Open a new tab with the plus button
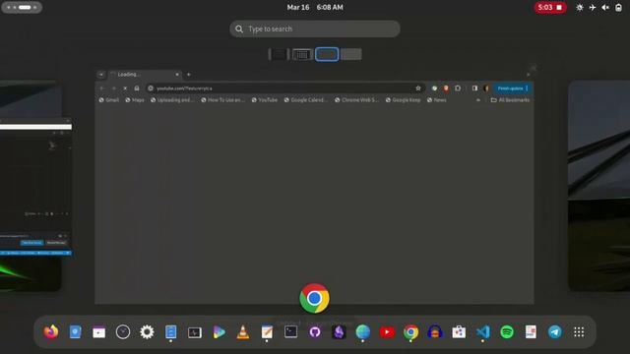This screenshot has width=630, height=354. [x=188, y=75]
